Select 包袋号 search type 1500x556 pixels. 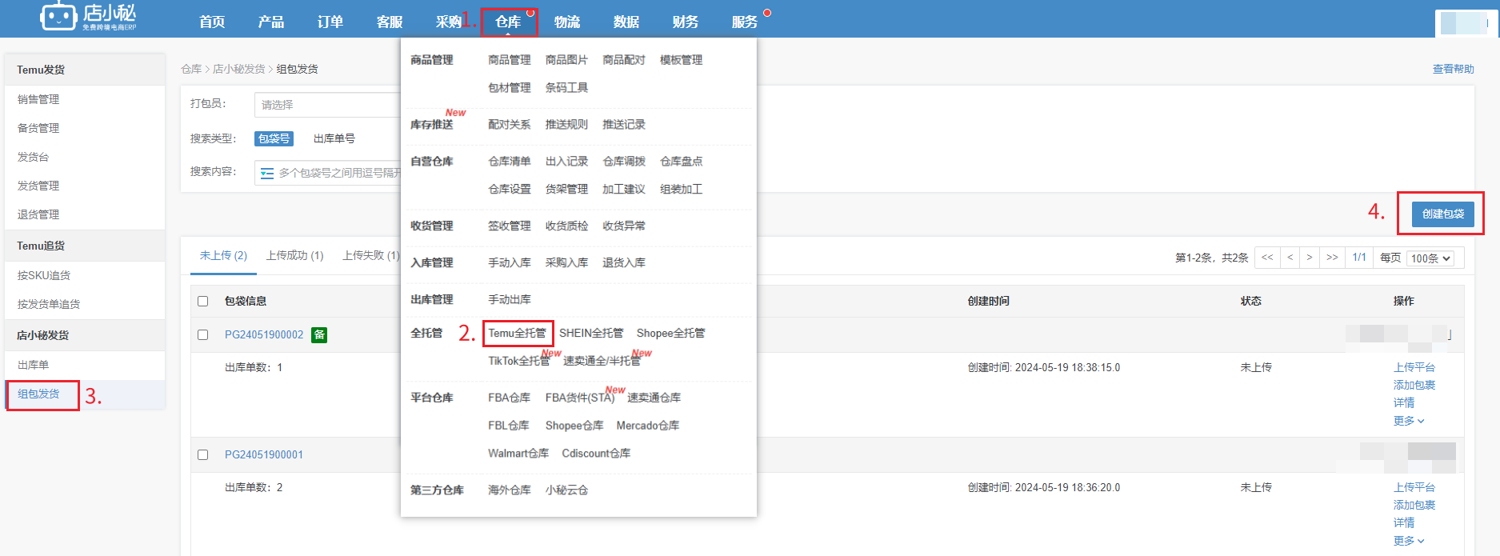point(274,138)
